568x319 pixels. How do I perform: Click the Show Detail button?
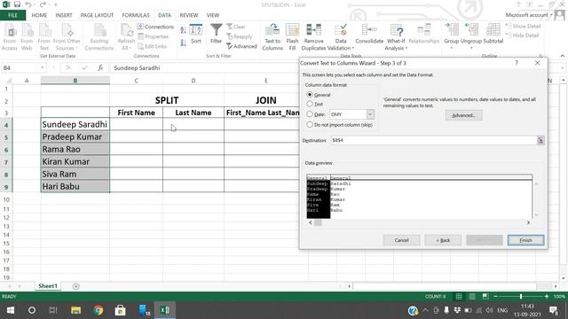(x=523, y=26)
